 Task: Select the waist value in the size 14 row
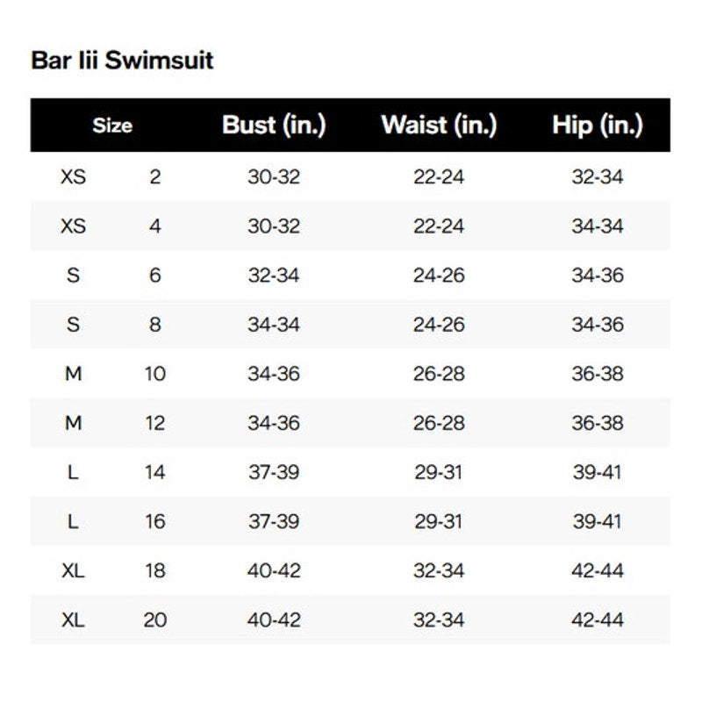(439, 472)
